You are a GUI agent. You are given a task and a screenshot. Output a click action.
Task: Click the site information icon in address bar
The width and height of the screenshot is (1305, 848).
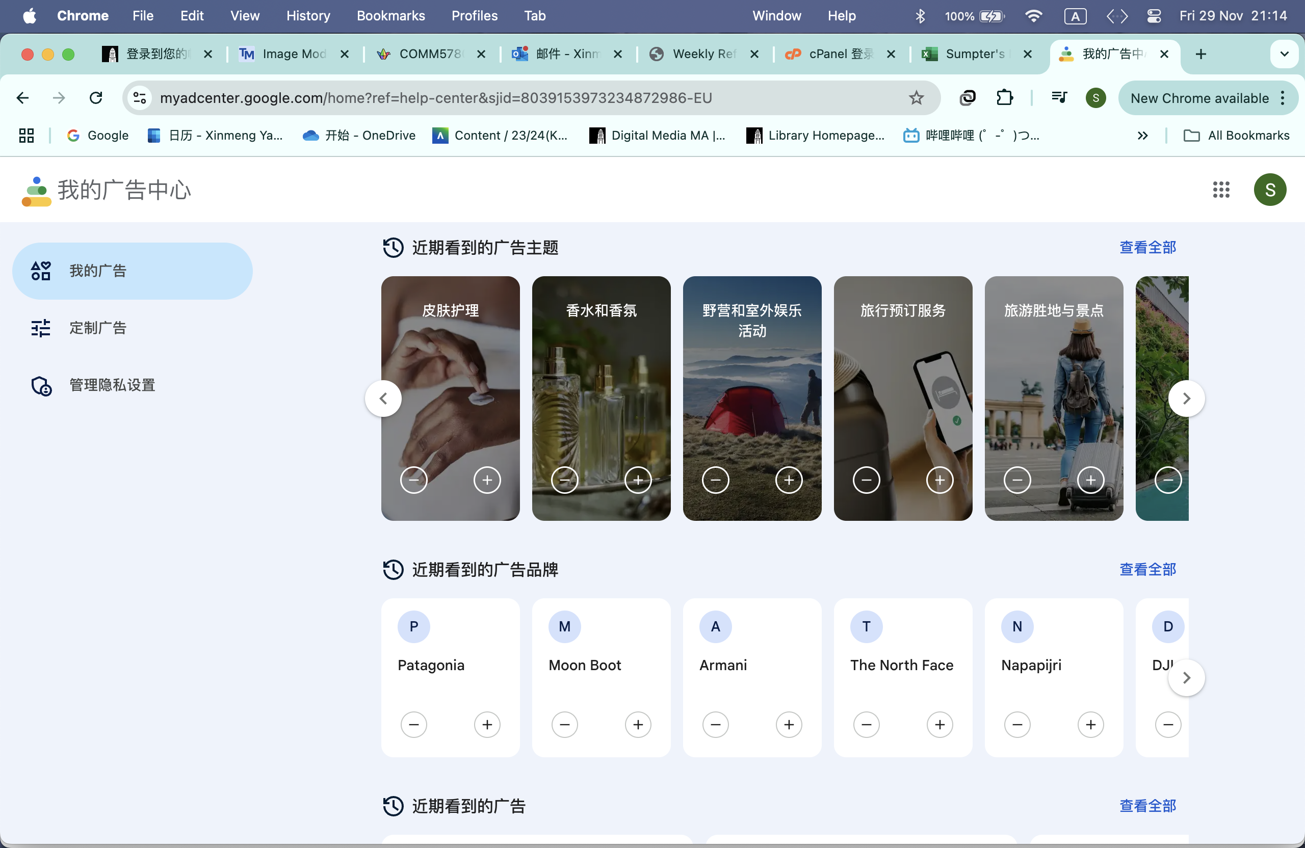point(140,98)
